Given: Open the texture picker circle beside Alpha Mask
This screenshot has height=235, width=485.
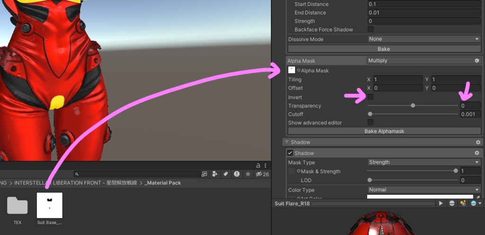Looking at the screenshot, I should coord(298,70).
